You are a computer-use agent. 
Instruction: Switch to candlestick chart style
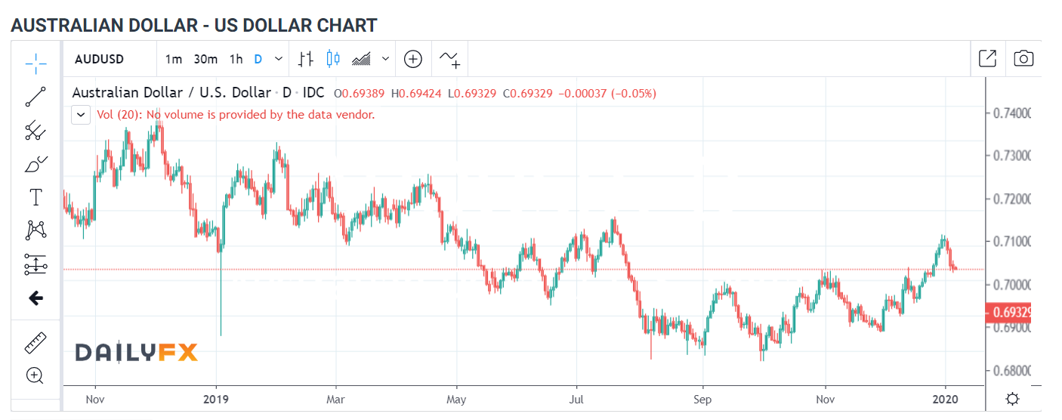pos(334,58)
